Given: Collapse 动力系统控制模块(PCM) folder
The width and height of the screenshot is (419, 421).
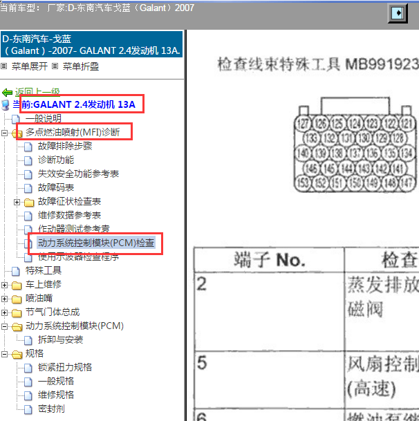Looking at the screenshot, I should (x=4, y=326).
